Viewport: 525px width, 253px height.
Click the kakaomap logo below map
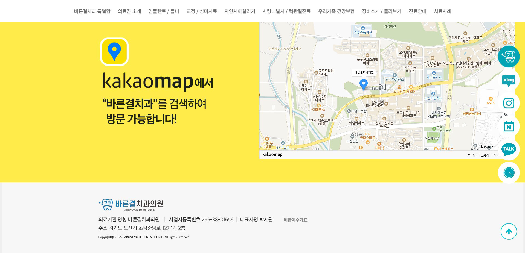[x=272, y=154]
